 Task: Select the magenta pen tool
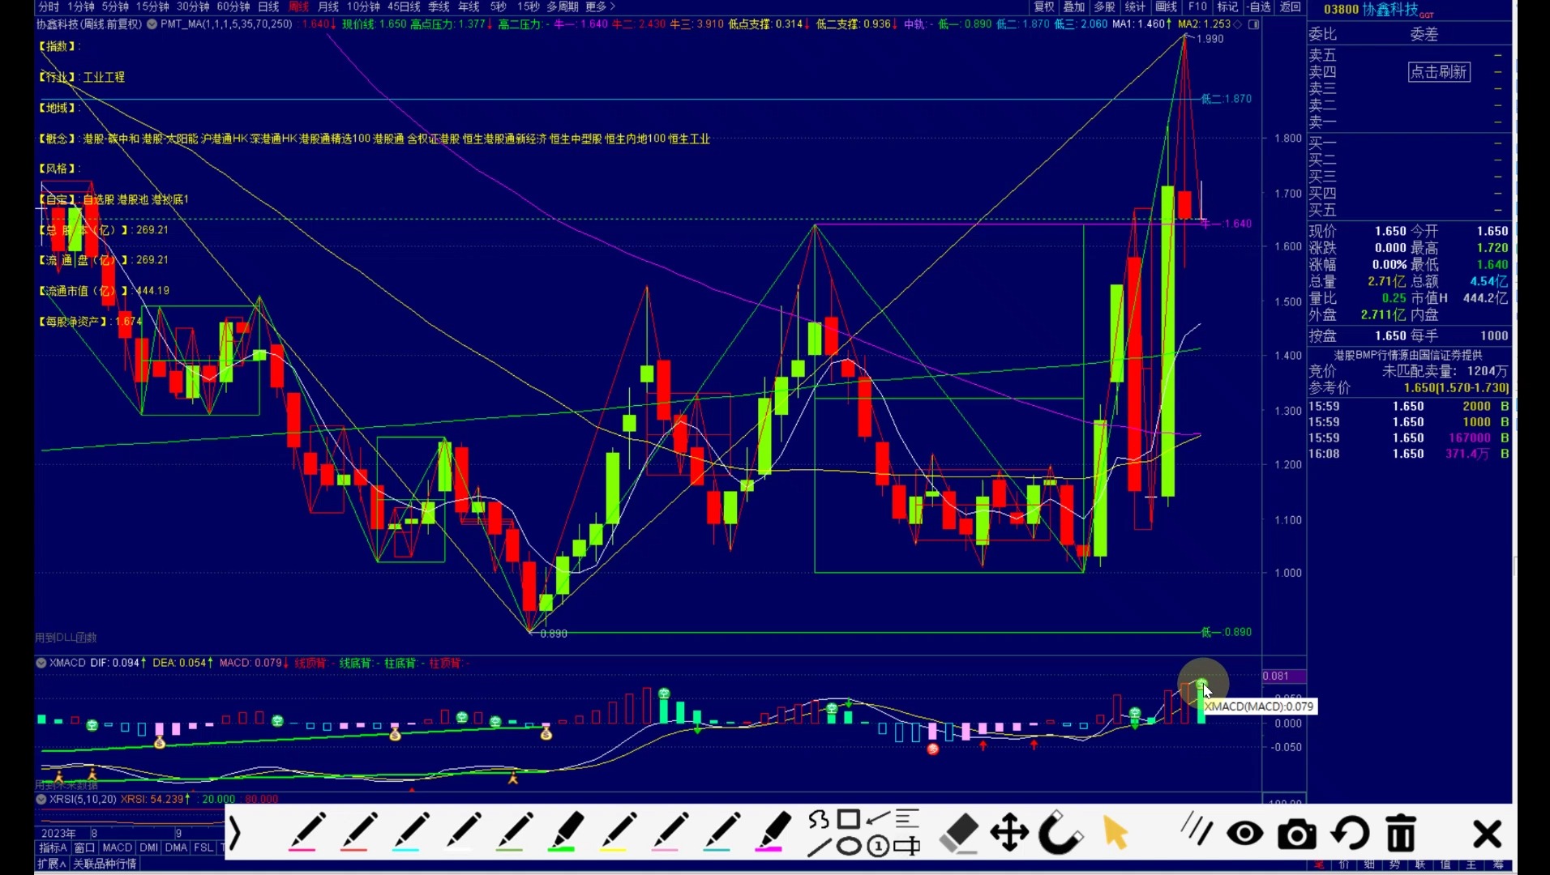(x=307, y=832)
